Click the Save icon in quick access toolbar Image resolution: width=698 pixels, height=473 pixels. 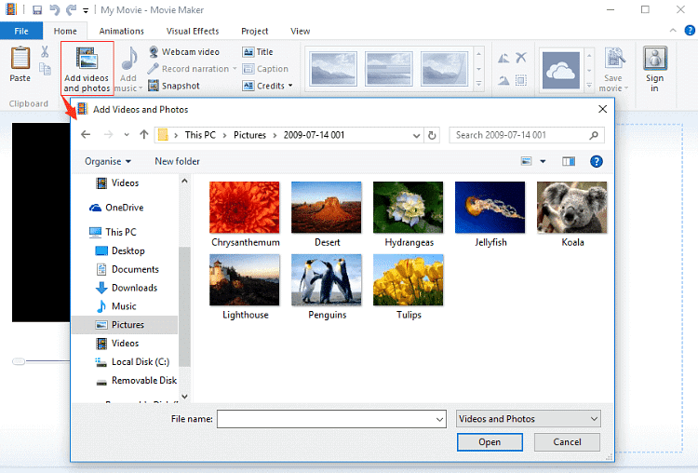37,10
